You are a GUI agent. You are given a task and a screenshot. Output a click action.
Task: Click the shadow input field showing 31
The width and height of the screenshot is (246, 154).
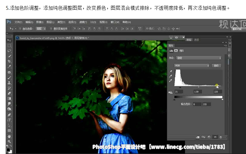(x=179, y=91)
